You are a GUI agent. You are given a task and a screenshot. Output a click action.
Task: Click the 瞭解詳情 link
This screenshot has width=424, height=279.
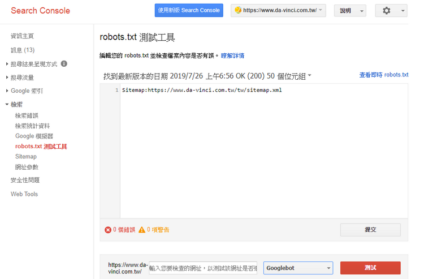click(x=232, y=56)
